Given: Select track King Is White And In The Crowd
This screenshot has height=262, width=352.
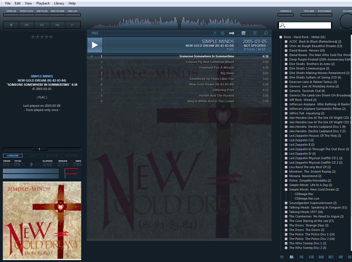Looking at the screenshot, I should coord(179,101).
